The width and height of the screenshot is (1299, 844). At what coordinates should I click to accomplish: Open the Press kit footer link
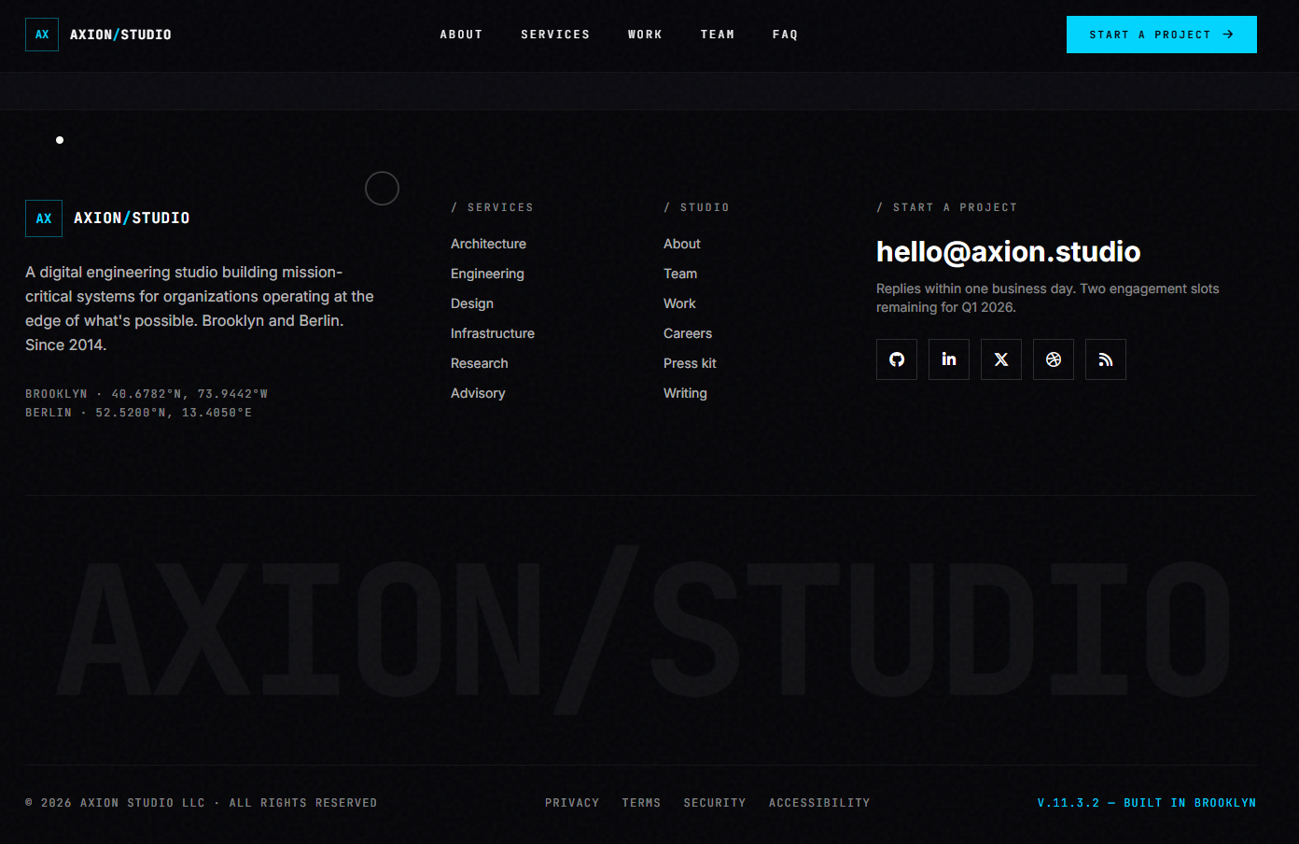pyautogui.click(x=690, y=363)
